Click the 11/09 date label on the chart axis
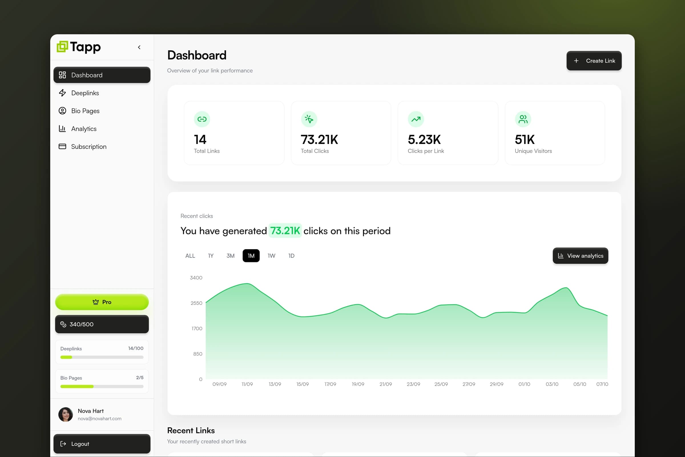 (247, 384)
